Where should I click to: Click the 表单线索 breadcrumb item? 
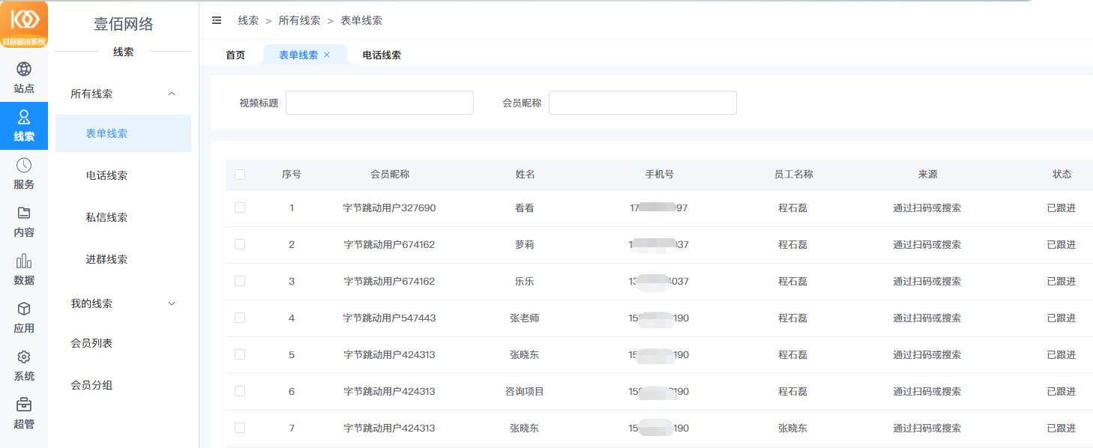[x=361, y=20]
